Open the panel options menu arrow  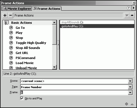click(134, 8)
